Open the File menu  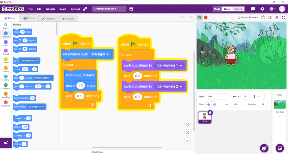tap(30, 9)
